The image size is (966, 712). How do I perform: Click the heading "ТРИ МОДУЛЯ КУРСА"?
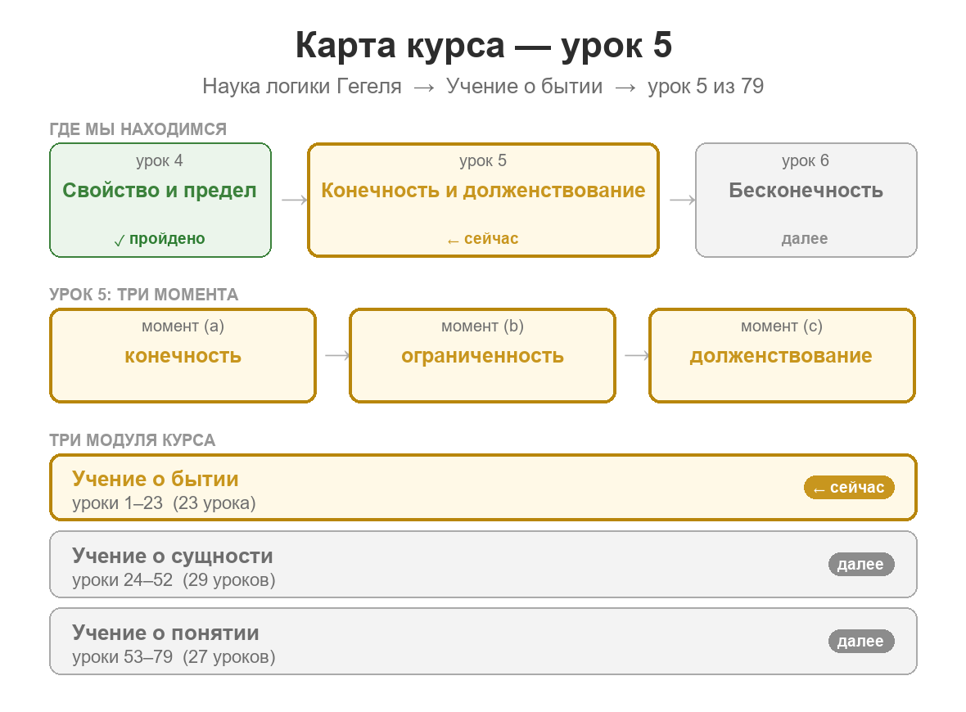133,440
